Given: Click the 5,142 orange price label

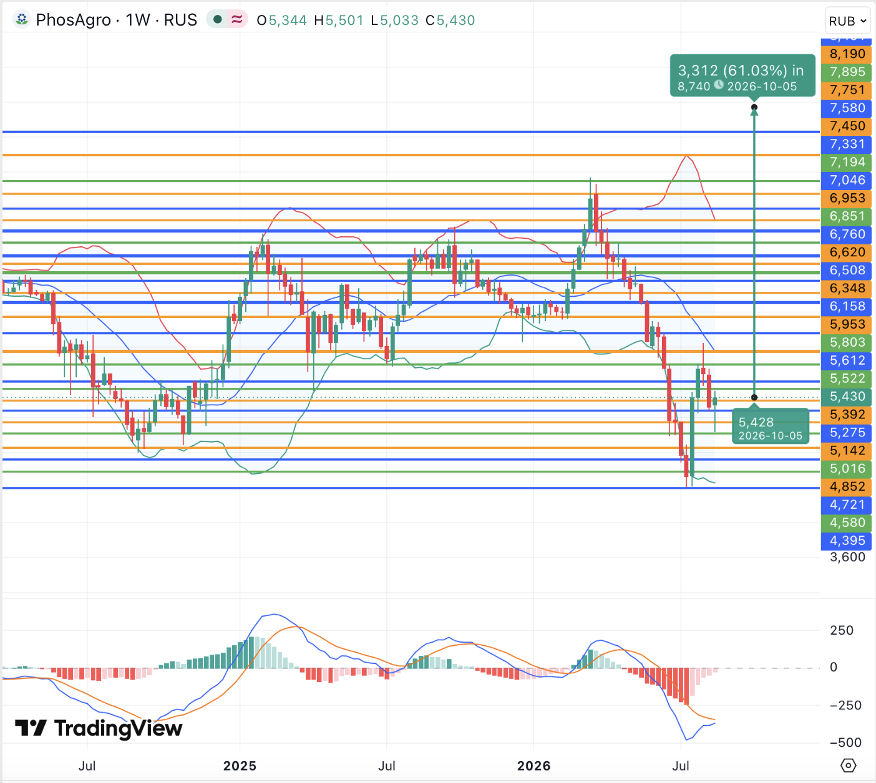Looking at the screenshot, I should (x=847, y=452).
